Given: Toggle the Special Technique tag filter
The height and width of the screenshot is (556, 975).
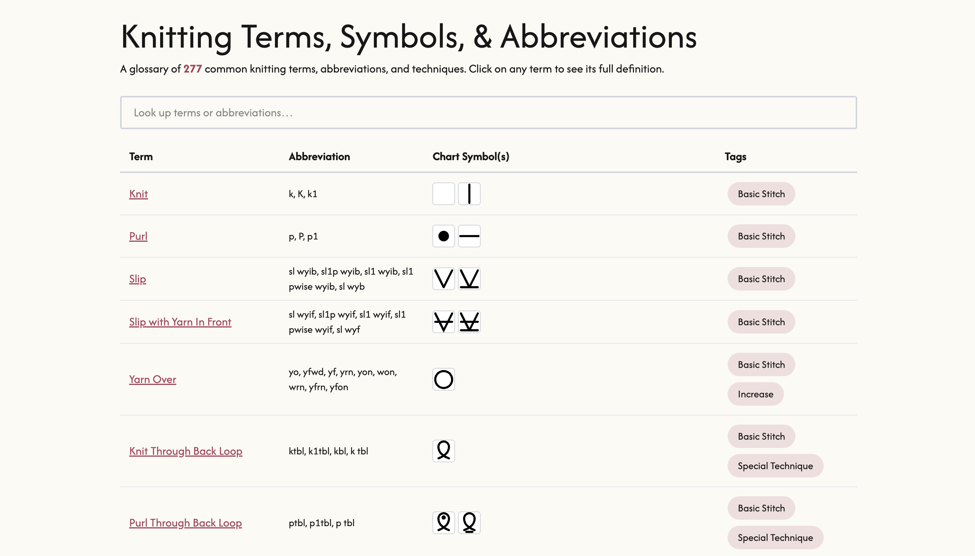Looking at the screenshot, I should tap(775, 465).
